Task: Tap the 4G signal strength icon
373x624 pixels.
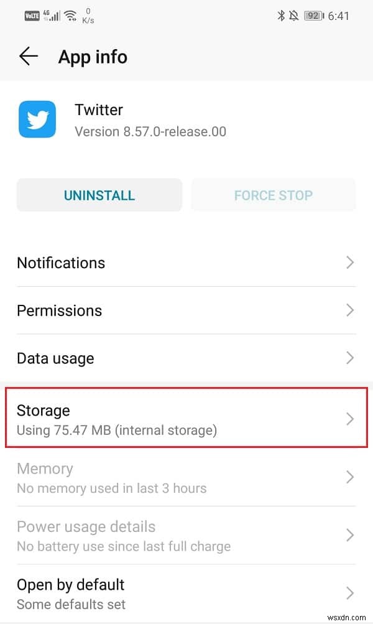Action: click(51, 16)
